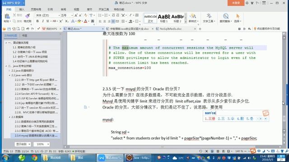Click the Save floppy disk icon
The height and width of the screenshot is (162, 289).
coord(9,29)
